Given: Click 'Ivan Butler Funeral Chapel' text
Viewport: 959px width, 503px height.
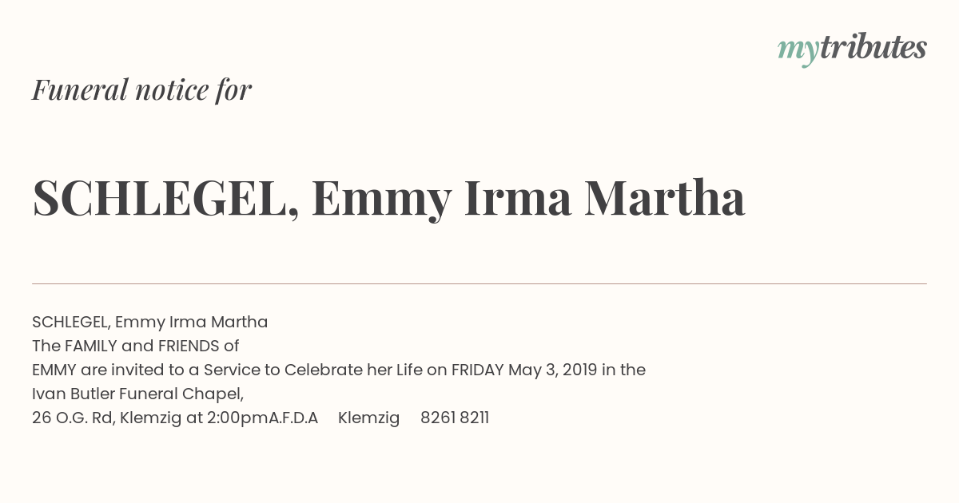Looking at the screenshot, I should (x=137, y=394).
